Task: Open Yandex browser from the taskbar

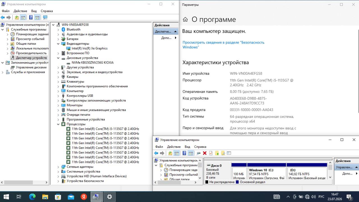Action: [x=84, y=197]
